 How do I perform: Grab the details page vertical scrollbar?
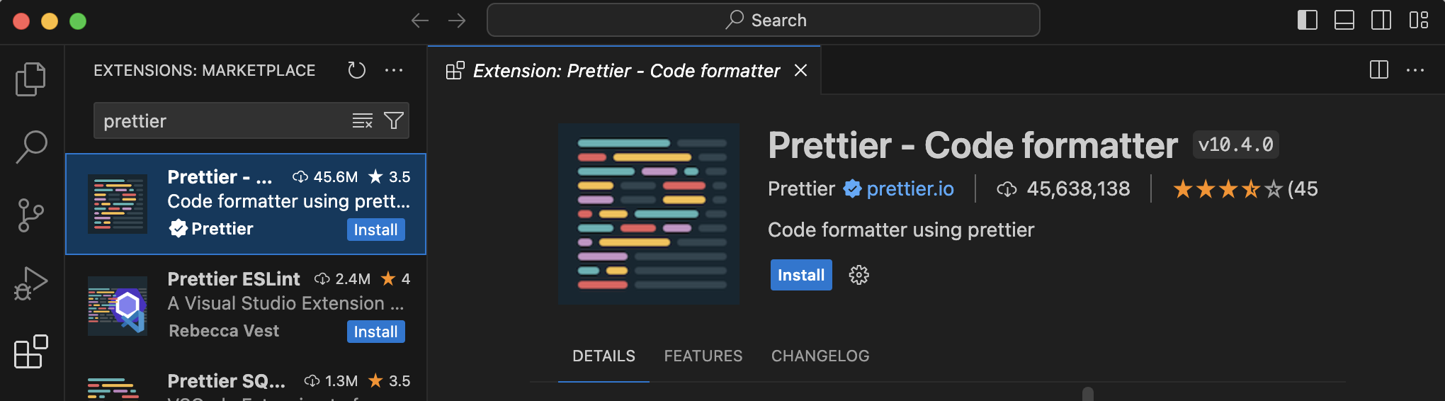(1088, 394)
